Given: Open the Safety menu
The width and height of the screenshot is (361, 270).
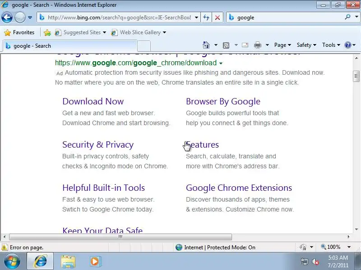Looking at the screenshot, I should click(306, 45).
